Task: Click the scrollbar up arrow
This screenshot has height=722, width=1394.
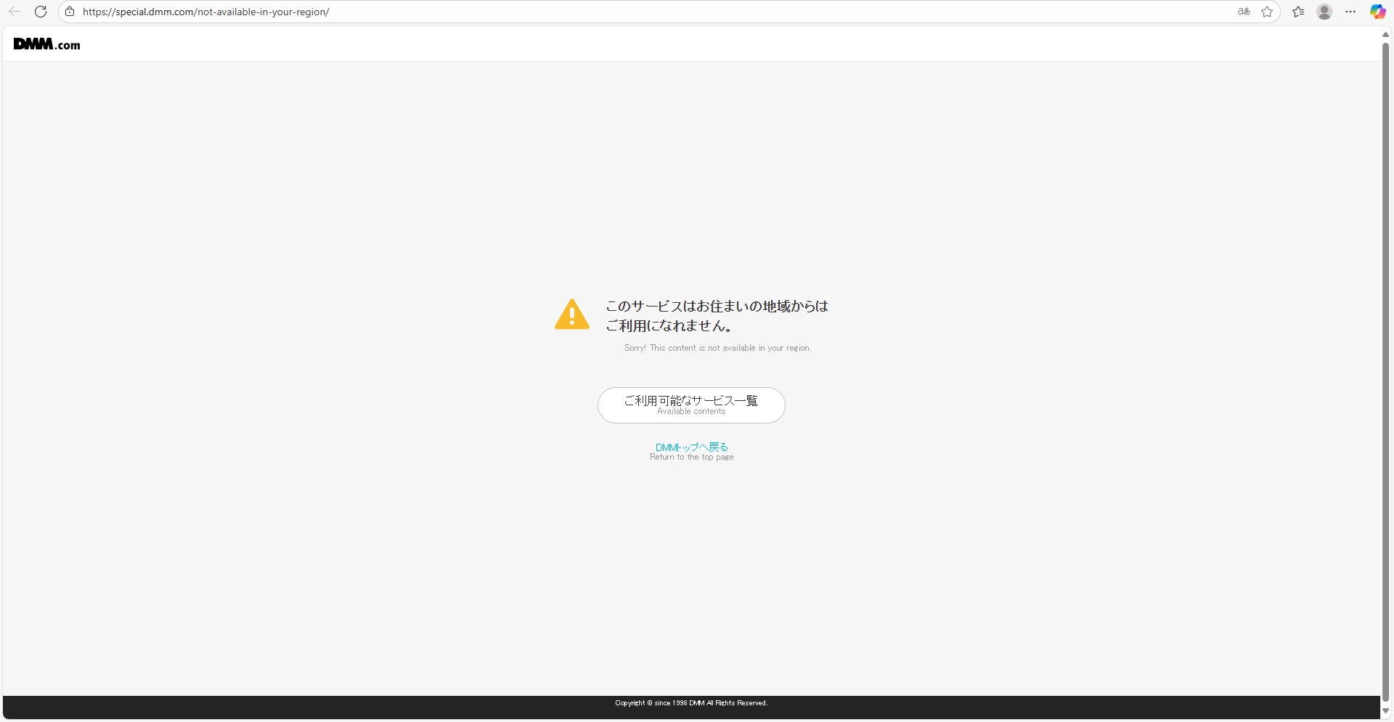Action: tap(1385, 35)
